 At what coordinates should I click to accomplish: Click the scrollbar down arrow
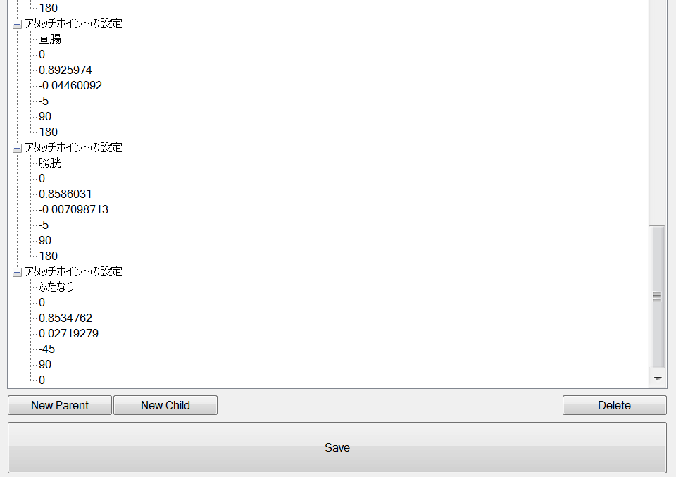pos(658,378)
